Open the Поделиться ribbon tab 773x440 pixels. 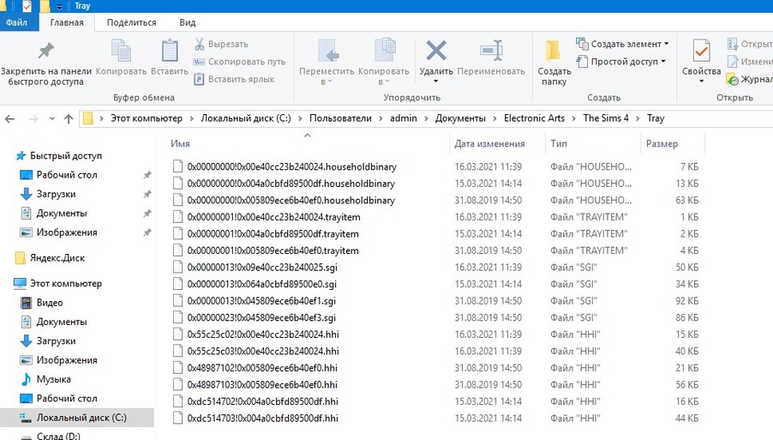coord(131,23)
